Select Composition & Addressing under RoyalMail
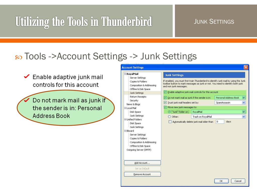This screenshot has width=257, height=193. coord(143,85)
